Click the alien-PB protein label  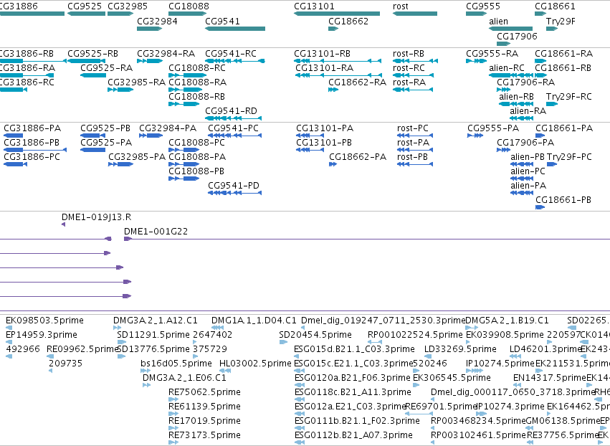pos(528,157)
